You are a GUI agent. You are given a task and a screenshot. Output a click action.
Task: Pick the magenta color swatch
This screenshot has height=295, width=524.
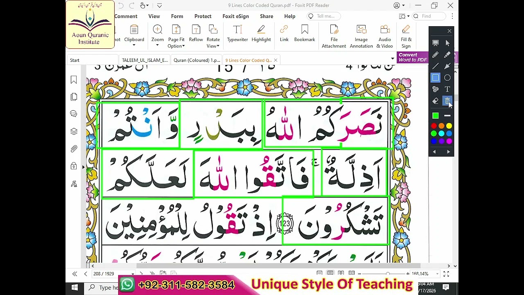point(449,141)
